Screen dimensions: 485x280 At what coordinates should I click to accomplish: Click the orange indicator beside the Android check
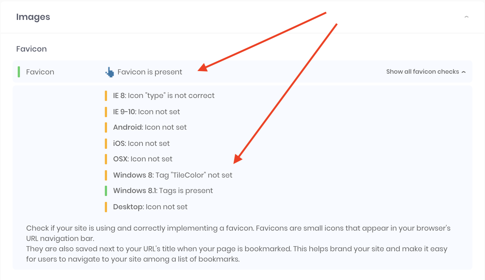106,127
